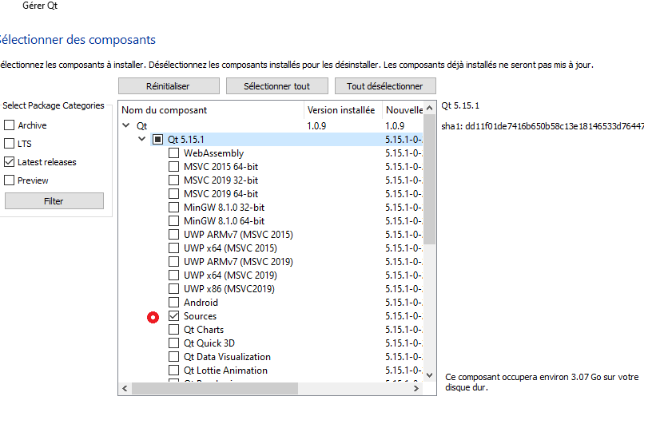The width and height of the screenshot is (648, 428).
Task: Enable the LTS package category
Action: point(10,144)
